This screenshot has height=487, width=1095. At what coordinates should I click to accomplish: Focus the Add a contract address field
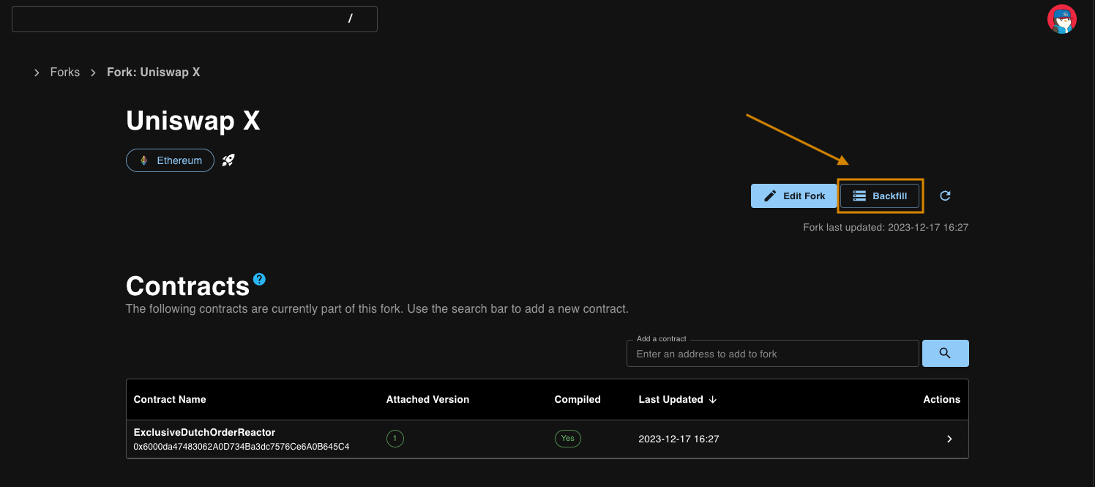(x=772, y=354)
